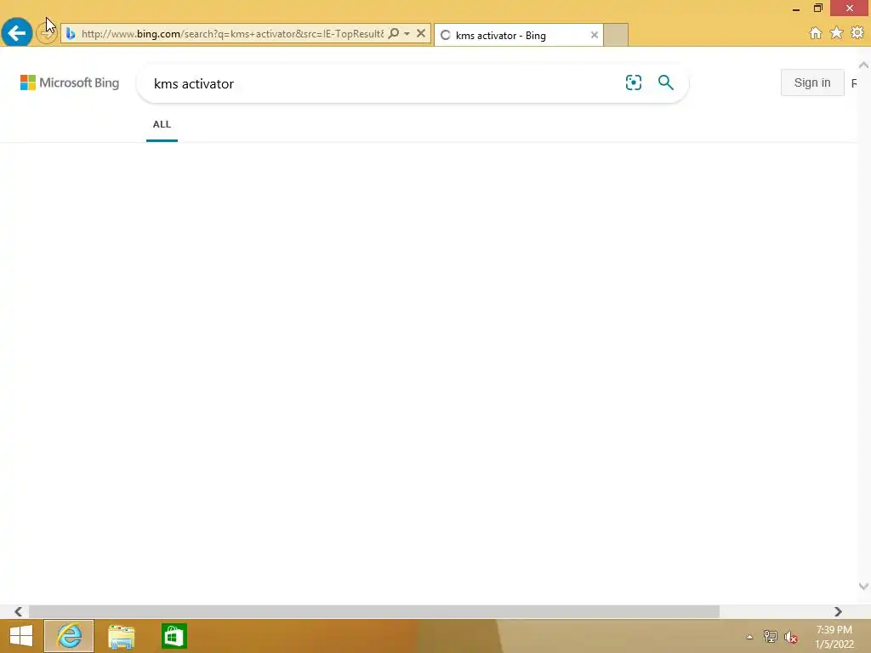Click Internet Explorer taskbar icon
This screenshot has width=871, height=653.
(x=70, y=636)
